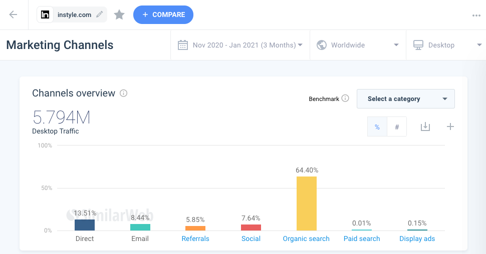Click the 0.01% value label
486x254 pixels.
[x=362, y=223]
